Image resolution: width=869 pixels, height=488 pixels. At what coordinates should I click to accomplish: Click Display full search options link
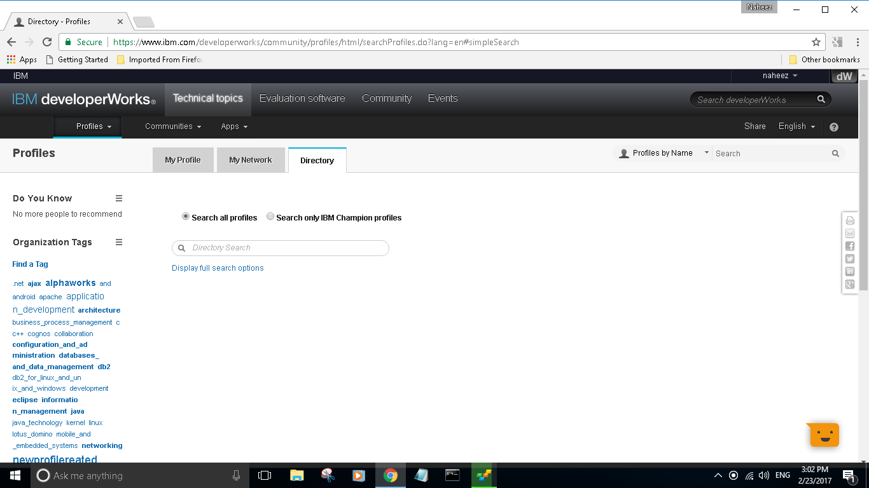[218, 268]
